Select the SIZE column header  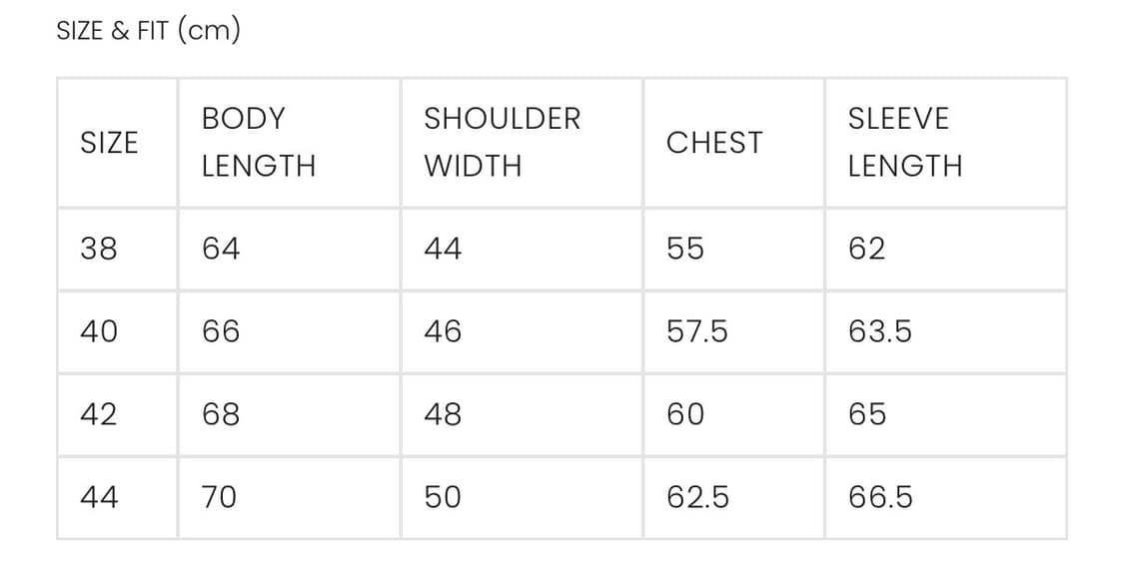pyautogui.click(x=109, y=143)
